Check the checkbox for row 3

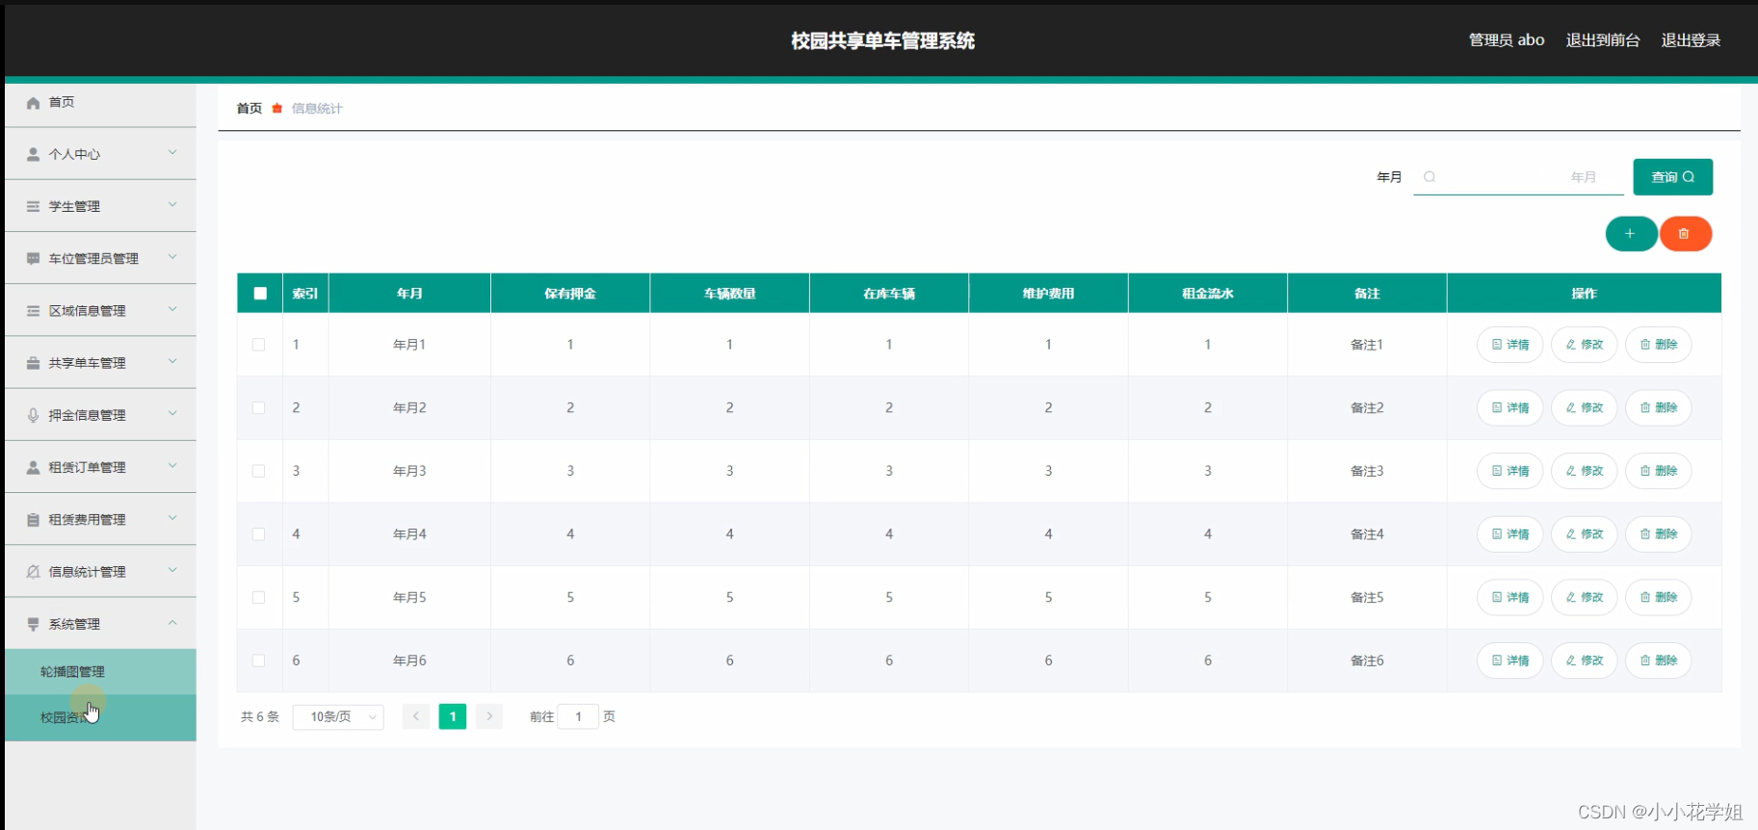pos(259,471)
